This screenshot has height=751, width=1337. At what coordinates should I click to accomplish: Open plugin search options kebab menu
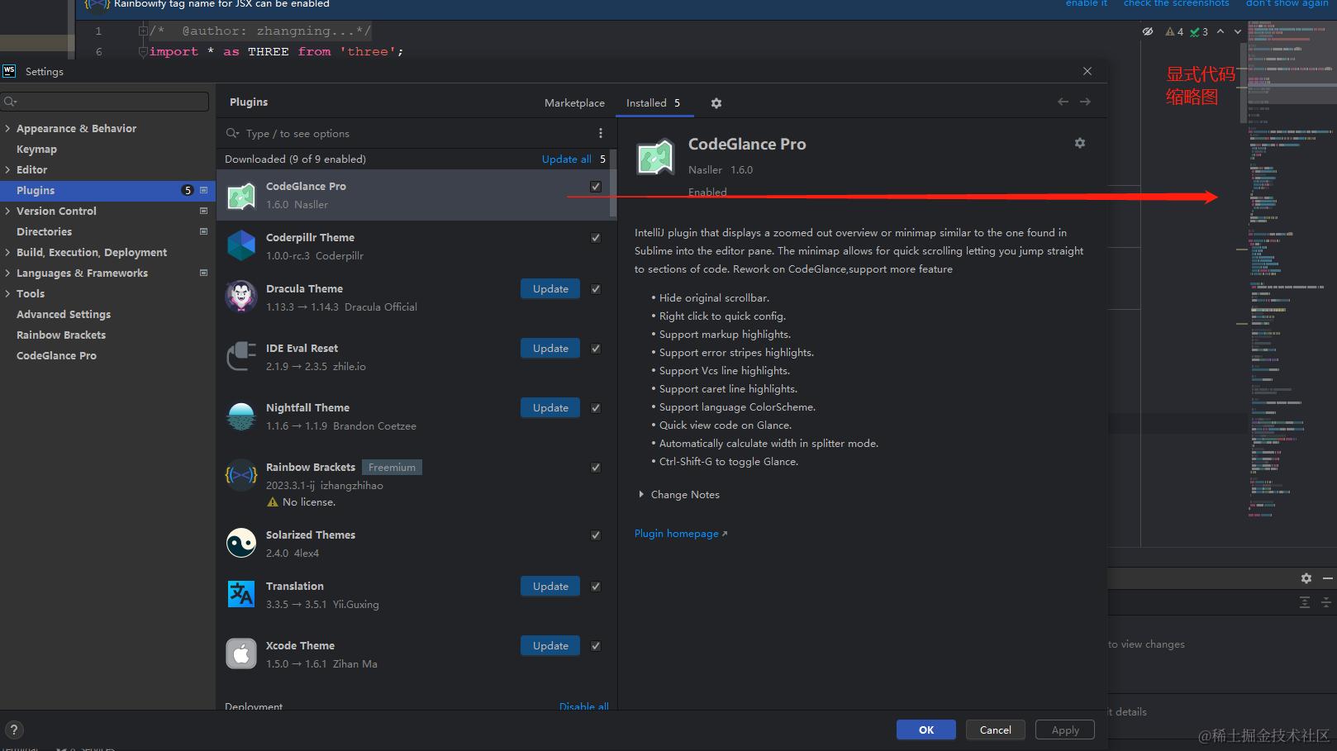point(601,133)
